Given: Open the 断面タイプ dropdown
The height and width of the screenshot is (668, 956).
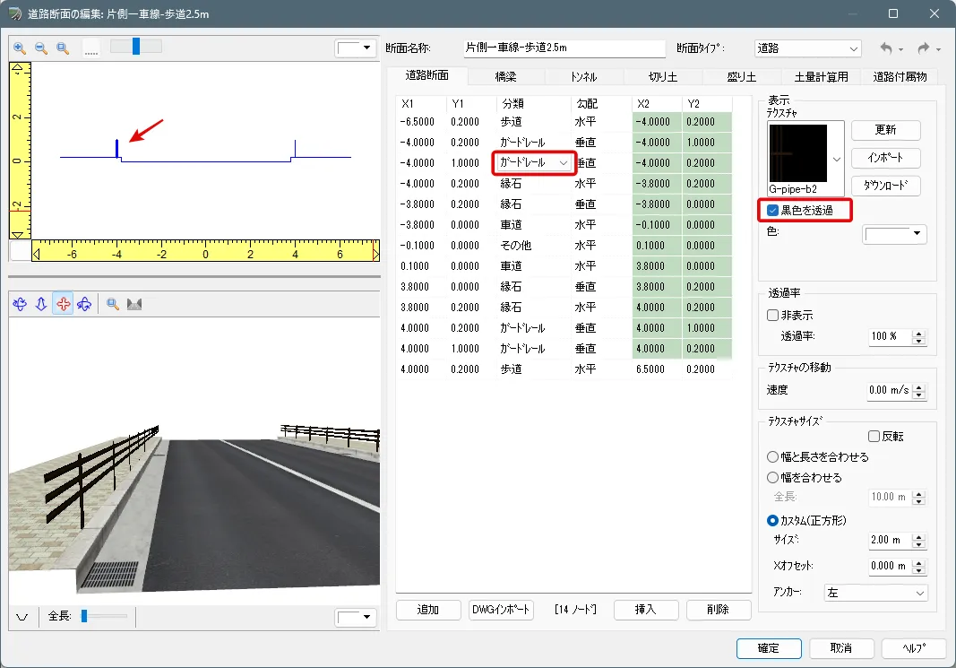Looking at the screenshot, I should 806,48.
